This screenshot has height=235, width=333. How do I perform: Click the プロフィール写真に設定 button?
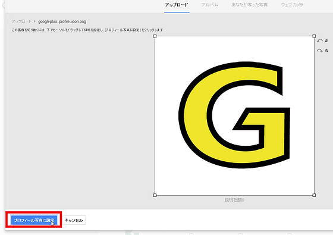(34, 220)
